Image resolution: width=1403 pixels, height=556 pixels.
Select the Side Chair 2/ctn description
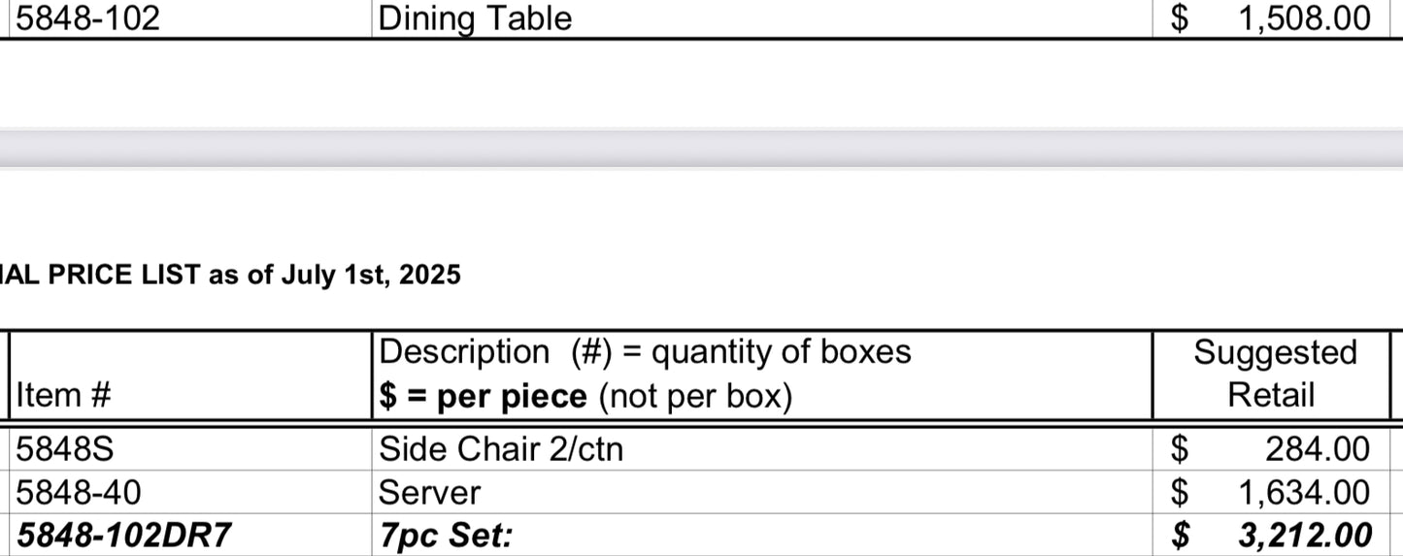[x=500, y=448]
